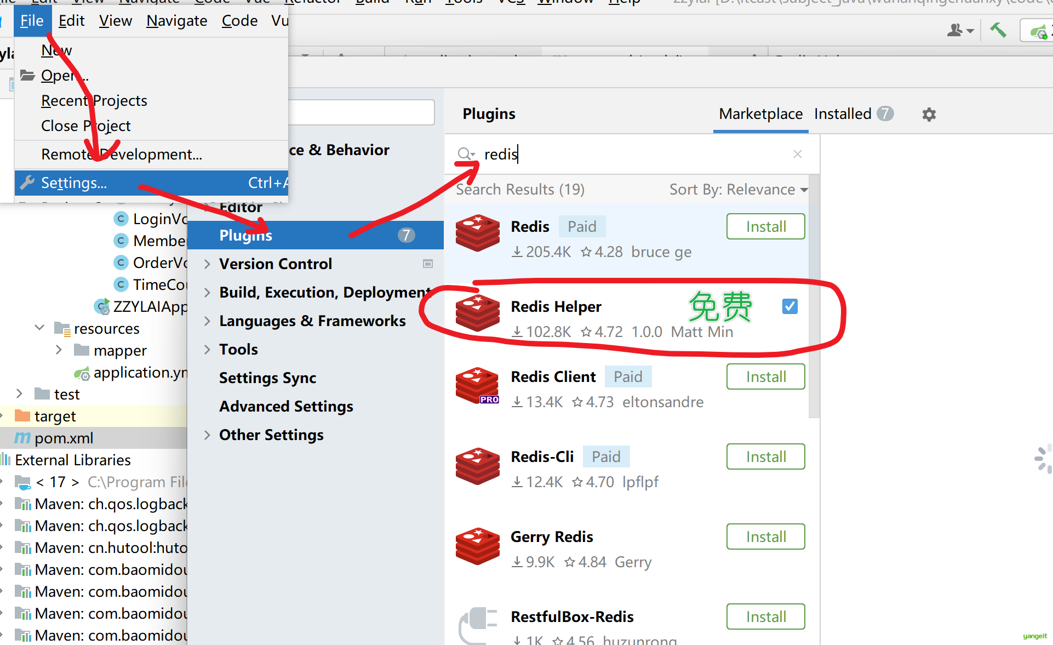
Task: Expand Other Settings section
Action: pos(207,435)
